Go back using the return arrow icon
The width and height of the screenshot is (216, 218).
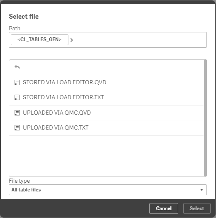pyautogui.click(x=17, y=67)
